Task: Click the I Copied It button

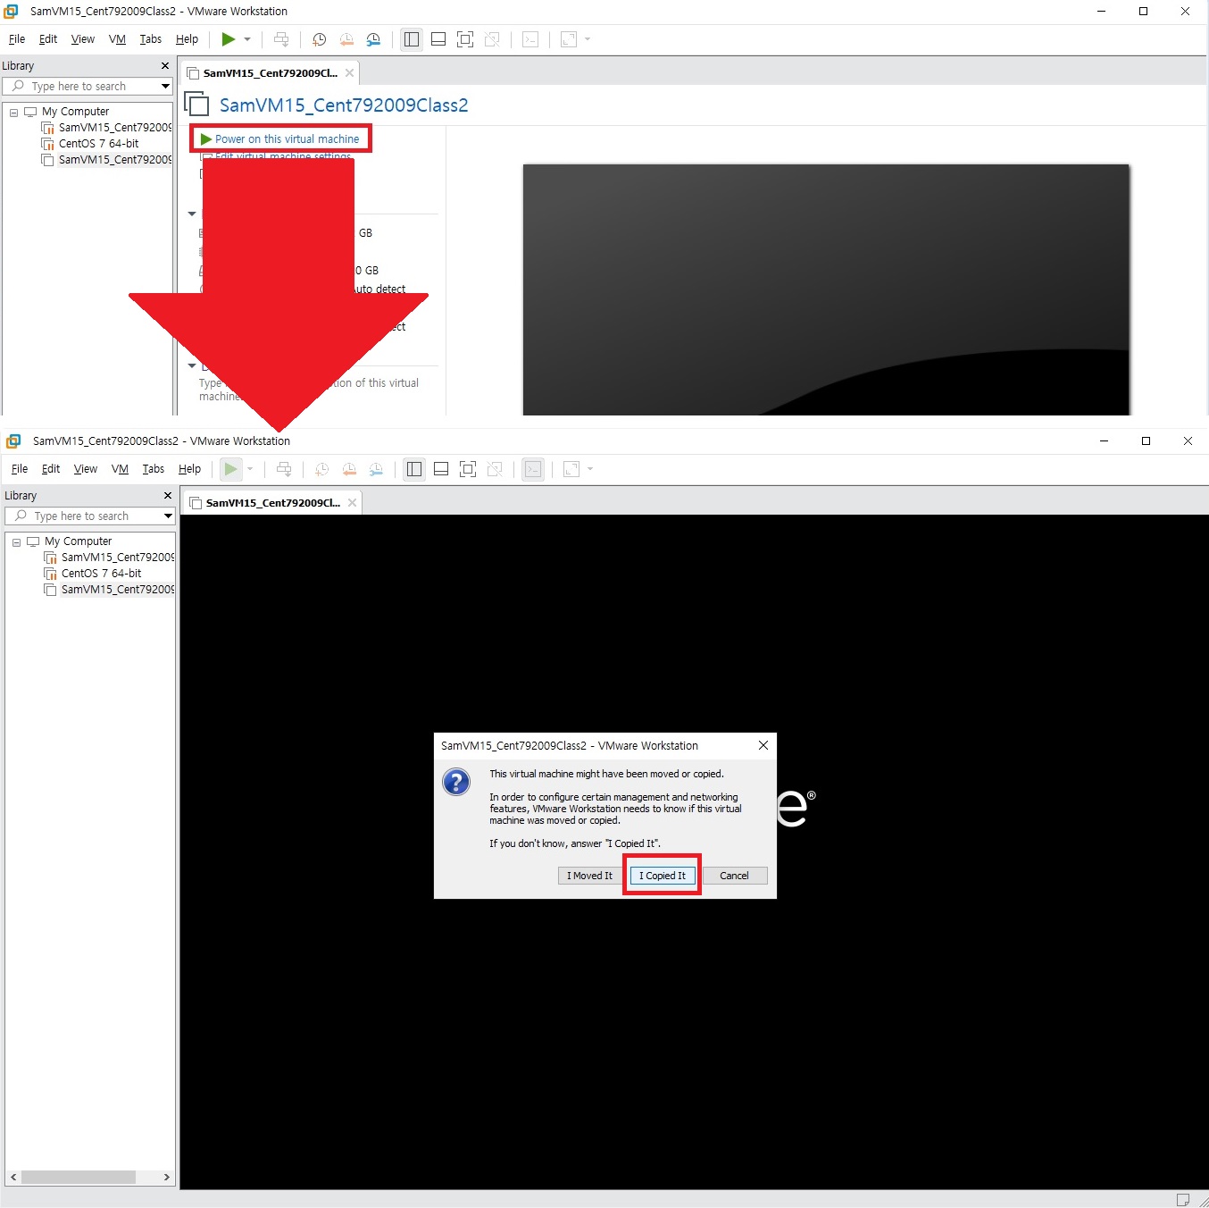Action: click(x=663, y=876)
